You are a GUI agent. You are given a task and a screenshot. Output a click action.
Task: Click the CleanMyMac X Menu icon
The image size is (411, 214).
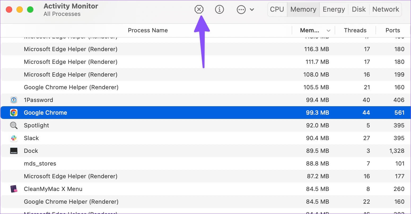[x=14, y=189]
